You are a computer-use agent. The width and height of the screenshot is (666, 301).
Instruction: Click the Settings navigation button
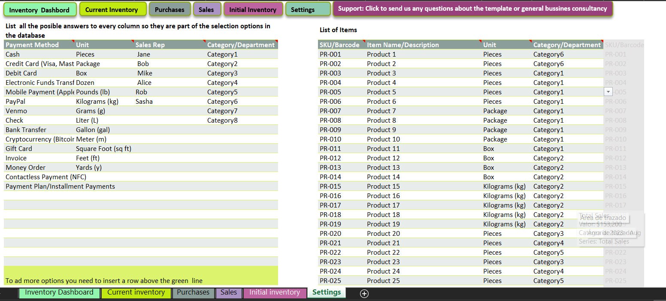tap(308, 9)
